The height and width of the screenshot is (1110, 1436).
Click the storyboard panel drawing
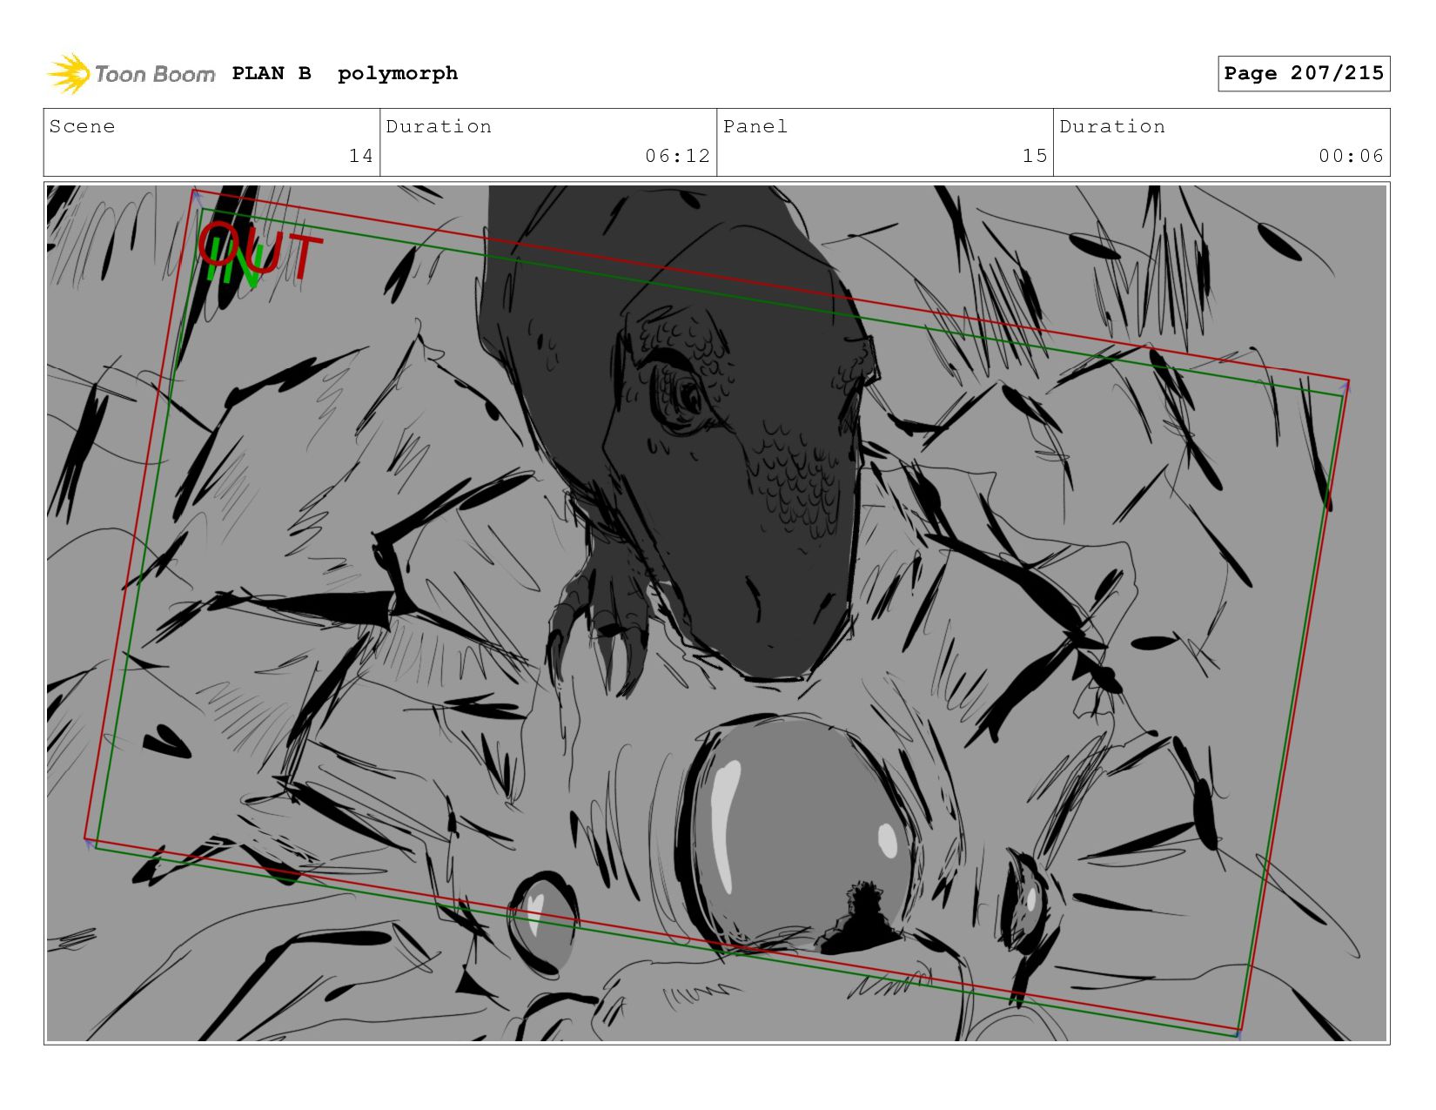716,613
